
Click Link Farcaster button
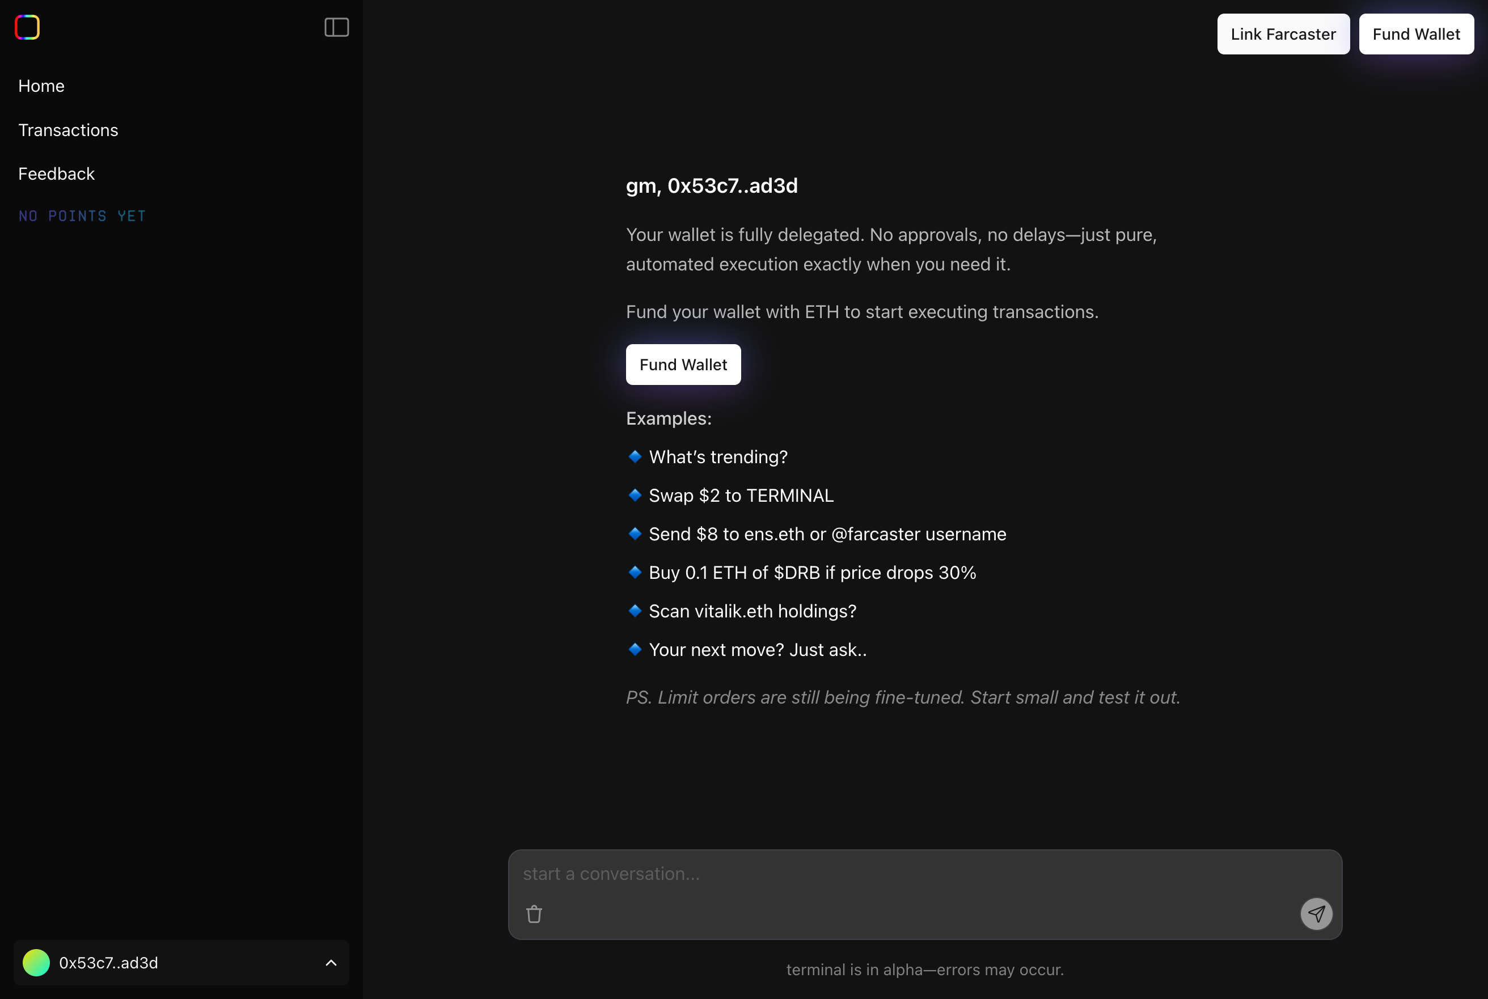(x=1283, y=35)
